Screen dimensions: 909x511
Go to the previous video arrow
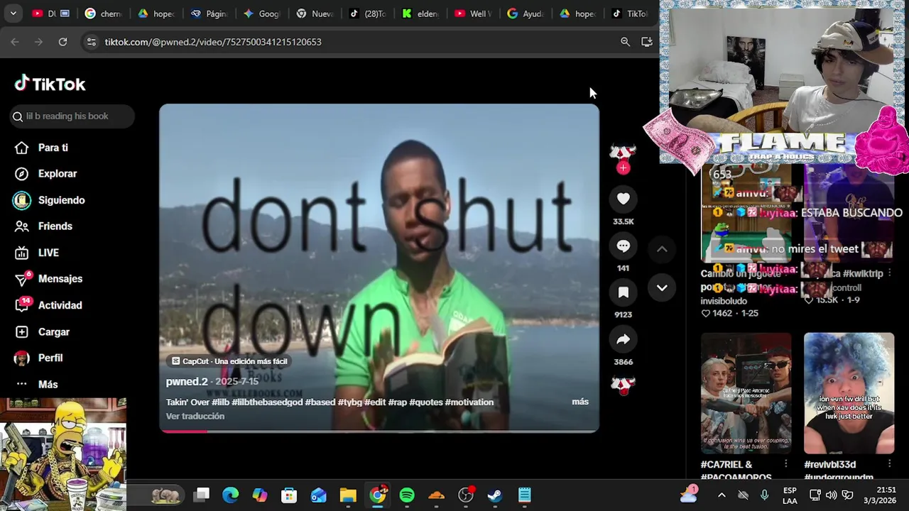(662, 249)
